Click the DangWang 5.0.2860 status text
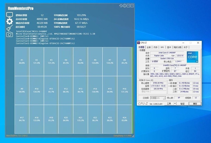The image size is (211, 143). point(122,136)
